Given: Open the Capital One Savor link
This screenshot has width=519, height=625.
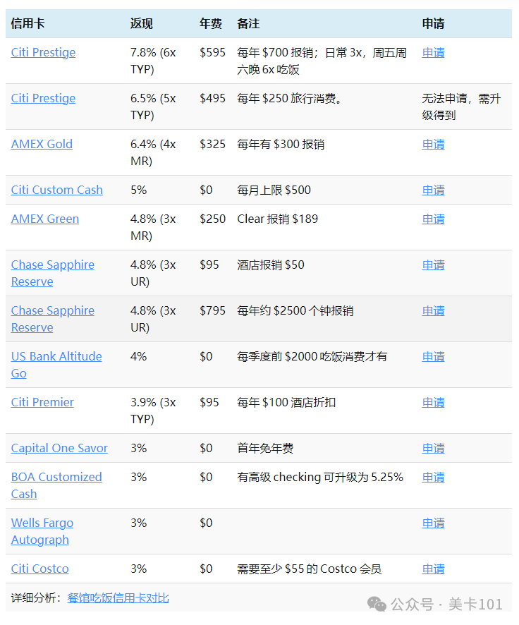Looking at the screenshot, I should tap(59, 448).
